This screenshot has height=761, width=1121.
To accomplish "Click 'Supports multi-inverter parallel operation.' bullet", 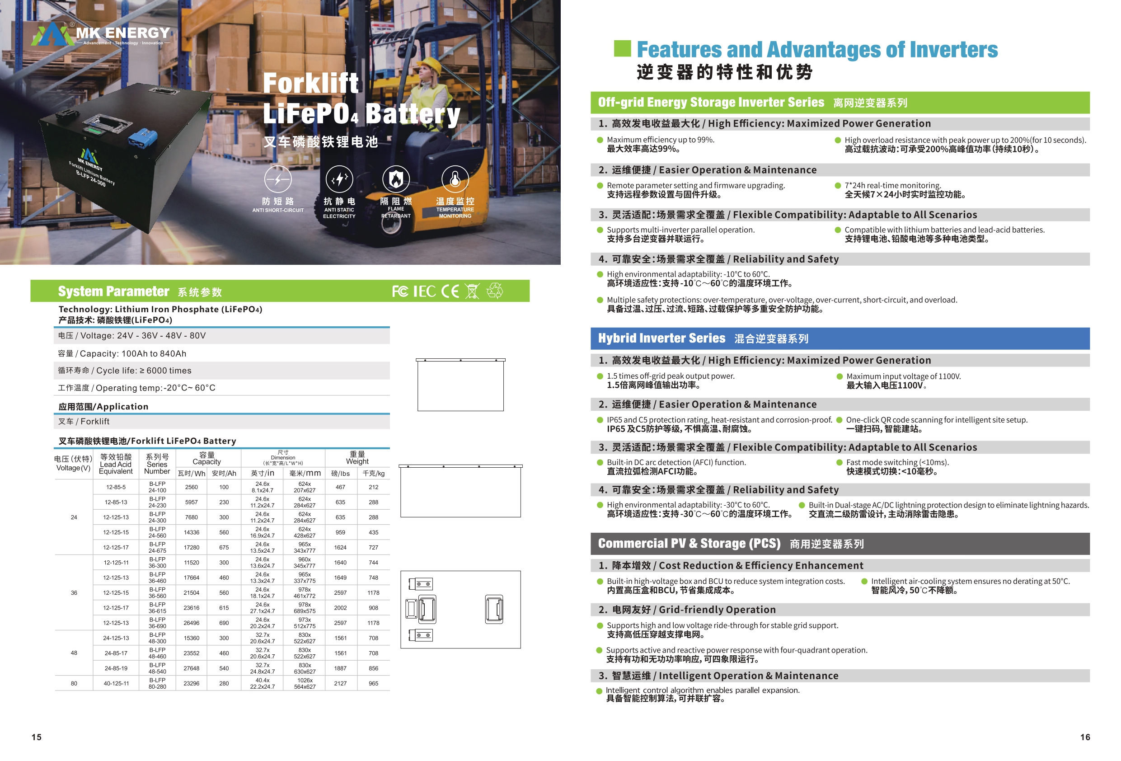I will coord(680,230).
